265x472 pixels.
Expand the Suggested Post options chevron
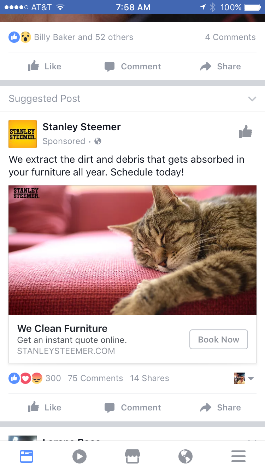252,99
